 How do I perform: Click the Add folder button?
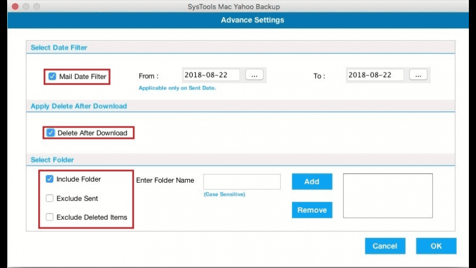(312, 182)
